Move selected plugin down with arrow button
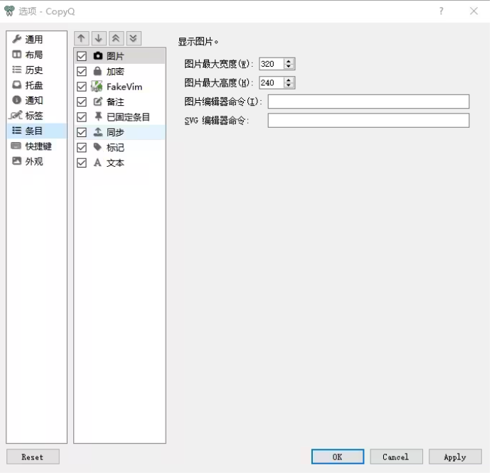 pyautogui.click(x=99, y=38)
